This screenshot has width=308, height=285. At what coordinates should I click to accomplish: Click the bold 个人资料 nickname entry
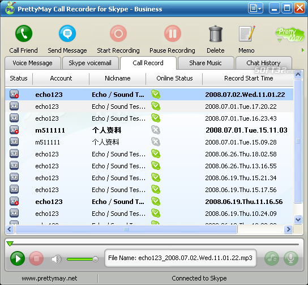106,130
